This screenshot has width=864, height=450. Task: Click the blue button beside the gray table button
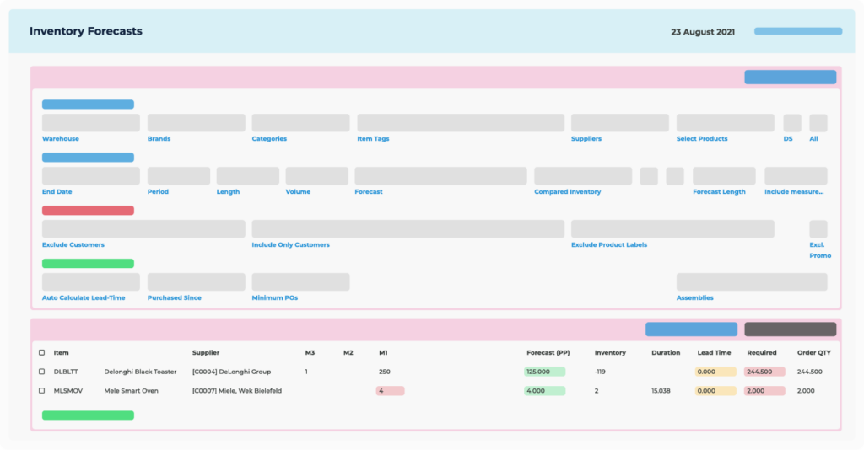691,329
